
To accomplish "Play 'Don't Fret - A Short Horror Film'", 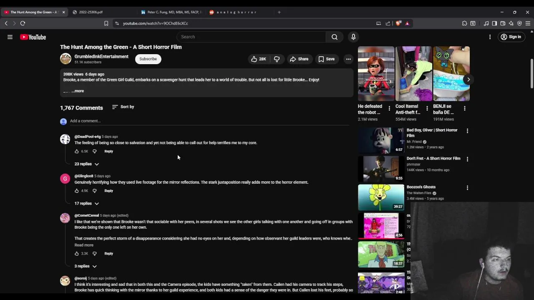I will pos(381,169).
